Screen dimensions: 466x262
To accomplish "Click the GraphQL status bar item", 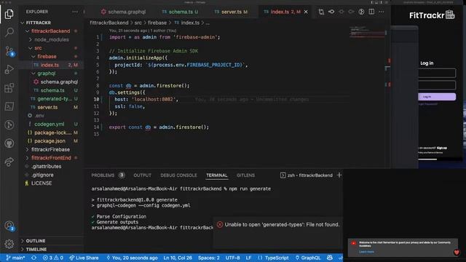I will point(307,258).
